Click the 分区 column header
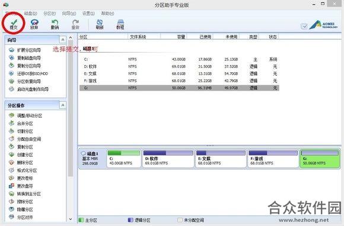 (103, 37)
